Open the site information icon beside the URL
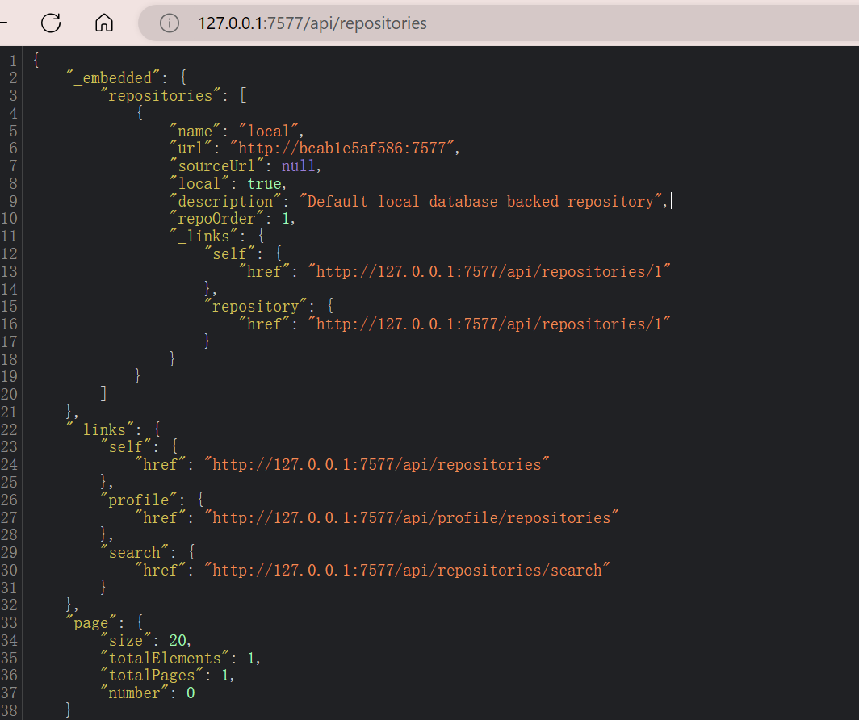The height and width of the screenshot is (720, 859). [x=169, y=23]
